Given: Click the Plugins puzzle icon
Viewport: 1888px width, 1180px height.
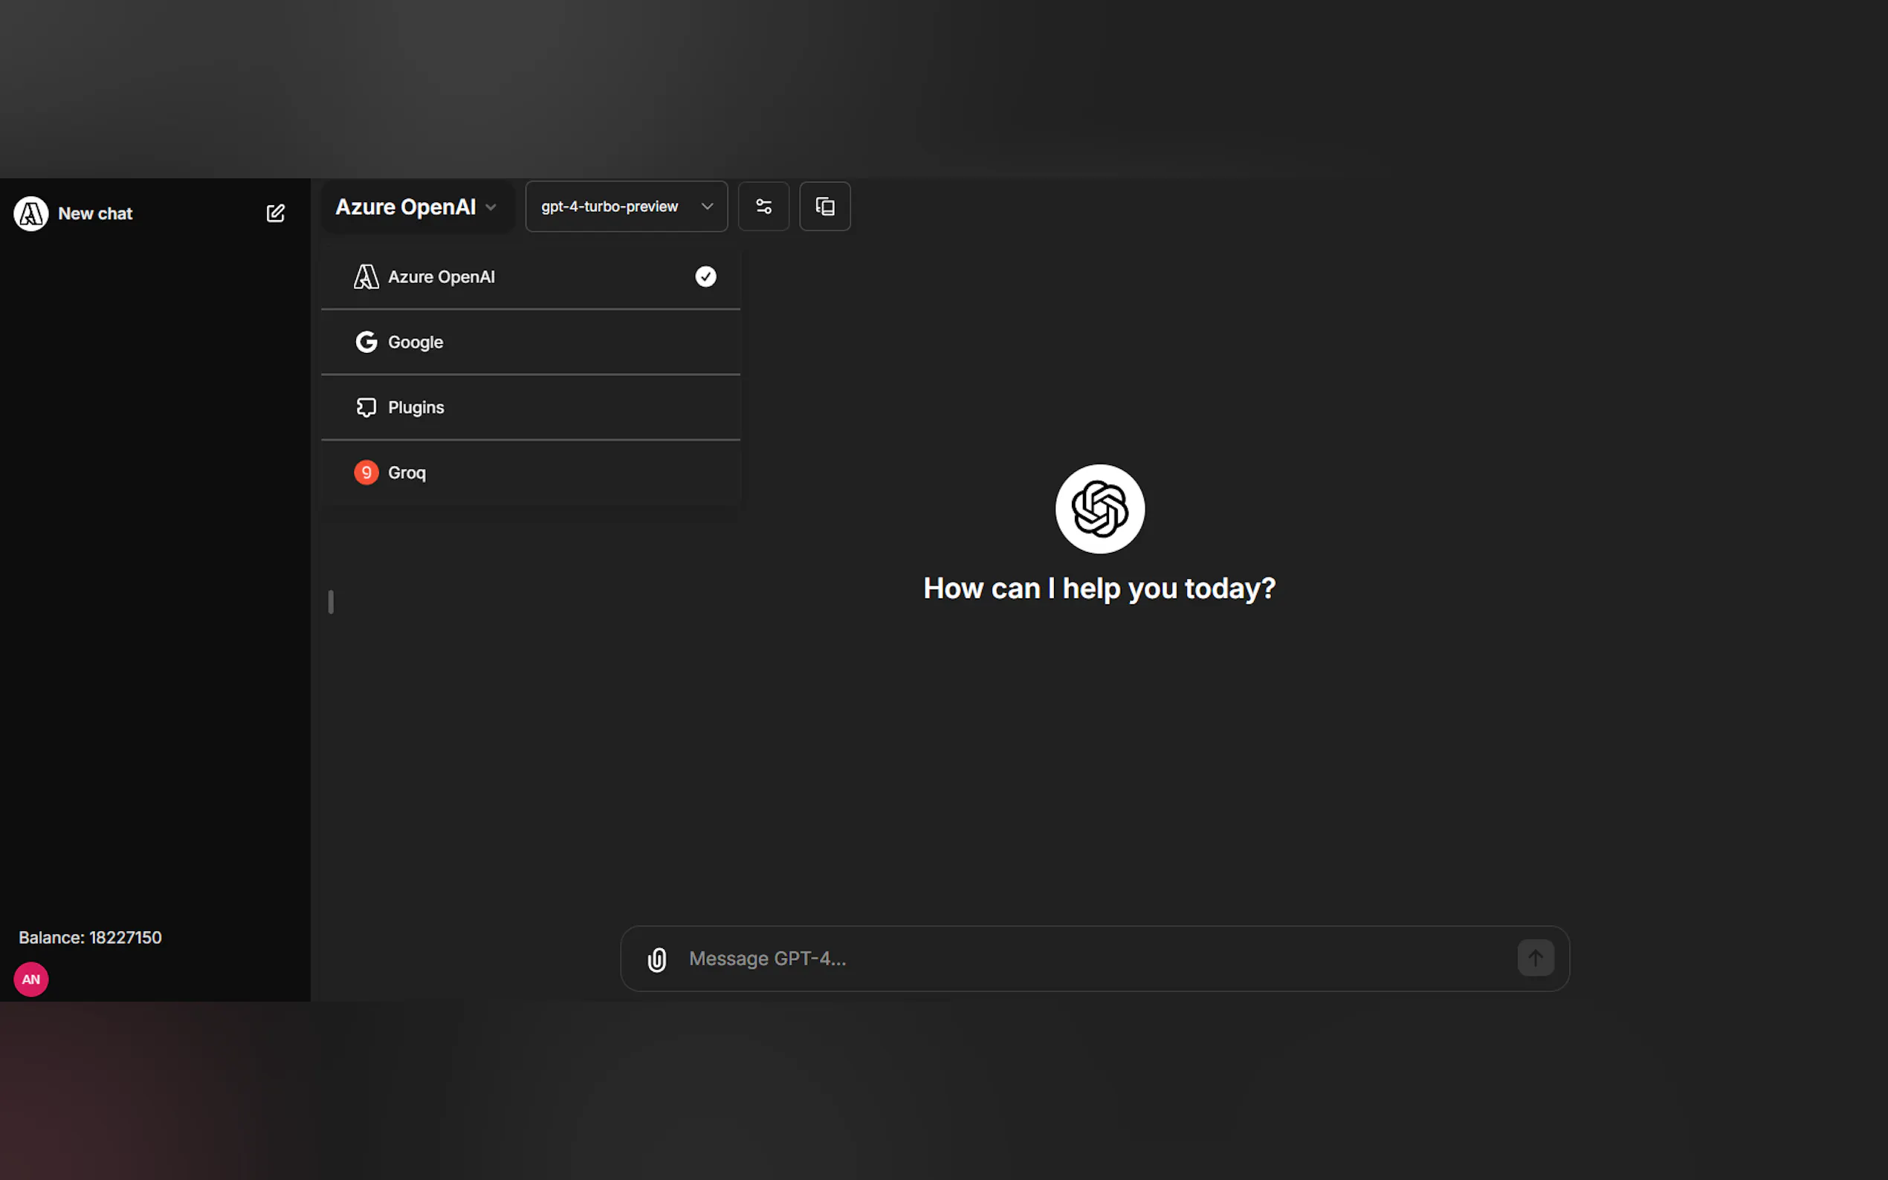Looking at the screenshot, I should 366,407.
